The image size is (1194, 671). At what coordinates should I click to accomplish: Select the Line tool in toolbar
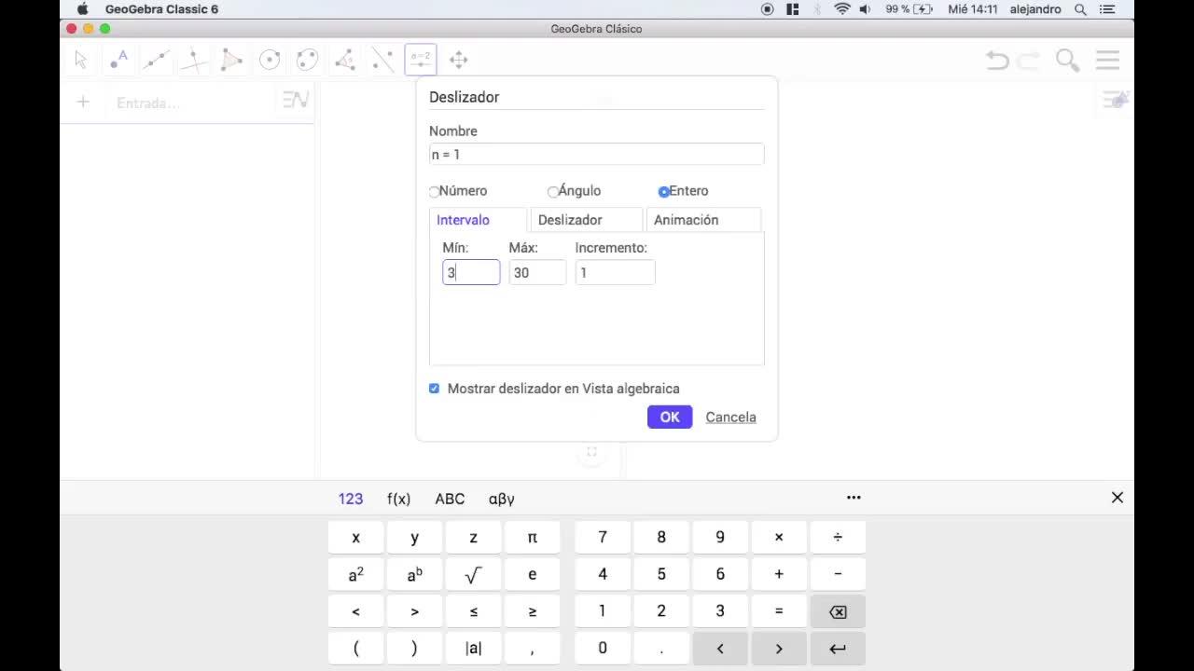tap(157, 60)
